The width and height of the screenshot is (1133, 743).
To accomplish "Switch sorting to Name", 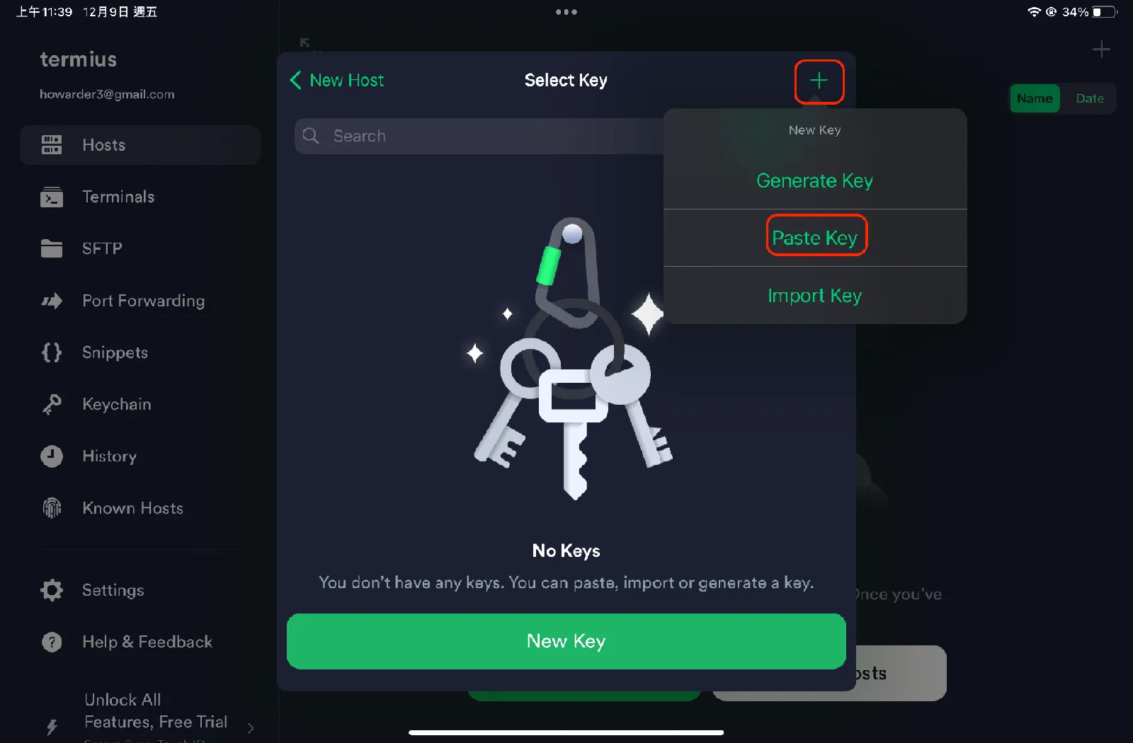I will point(1035,98).
